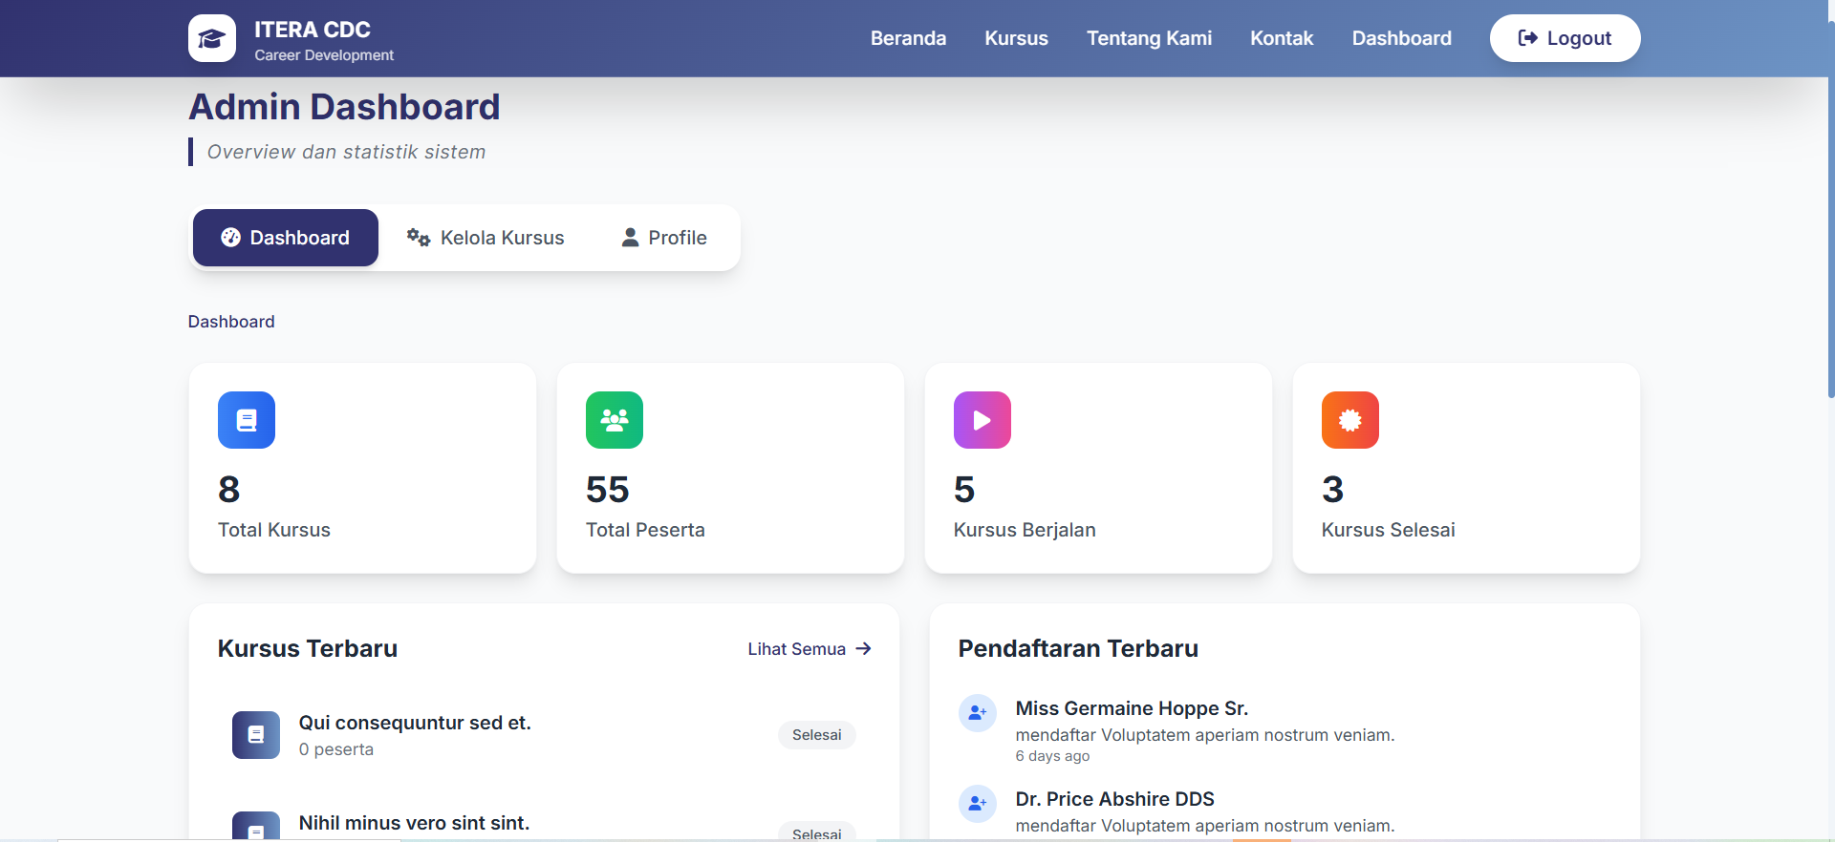The height and width of the screenshot is (842, 1835).
Task: Open the Beranda navigation link
Action: [x=908, y=38]
